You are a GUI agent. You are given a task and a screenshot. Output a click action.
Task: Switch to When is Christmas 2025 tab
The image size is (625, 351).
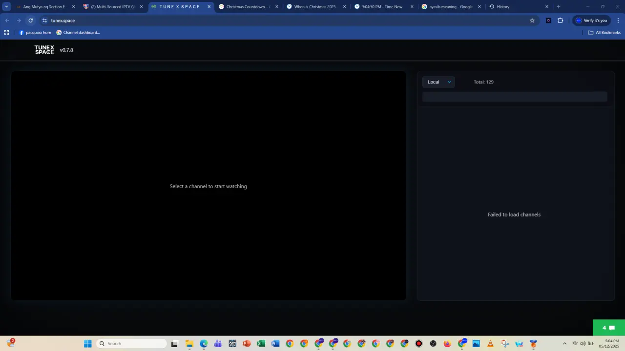coord(315,7)
